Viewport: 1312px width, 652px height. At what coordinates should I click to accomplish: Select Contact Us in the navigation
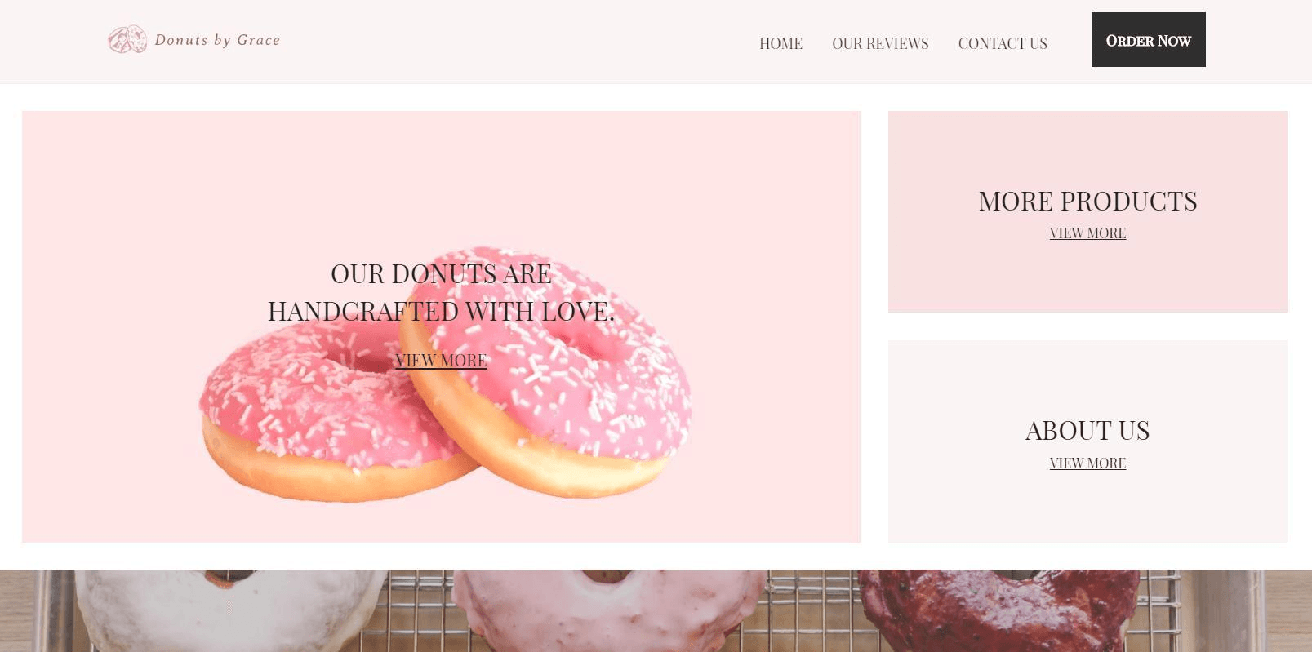pyautogui.click(x=1003, y=43)
